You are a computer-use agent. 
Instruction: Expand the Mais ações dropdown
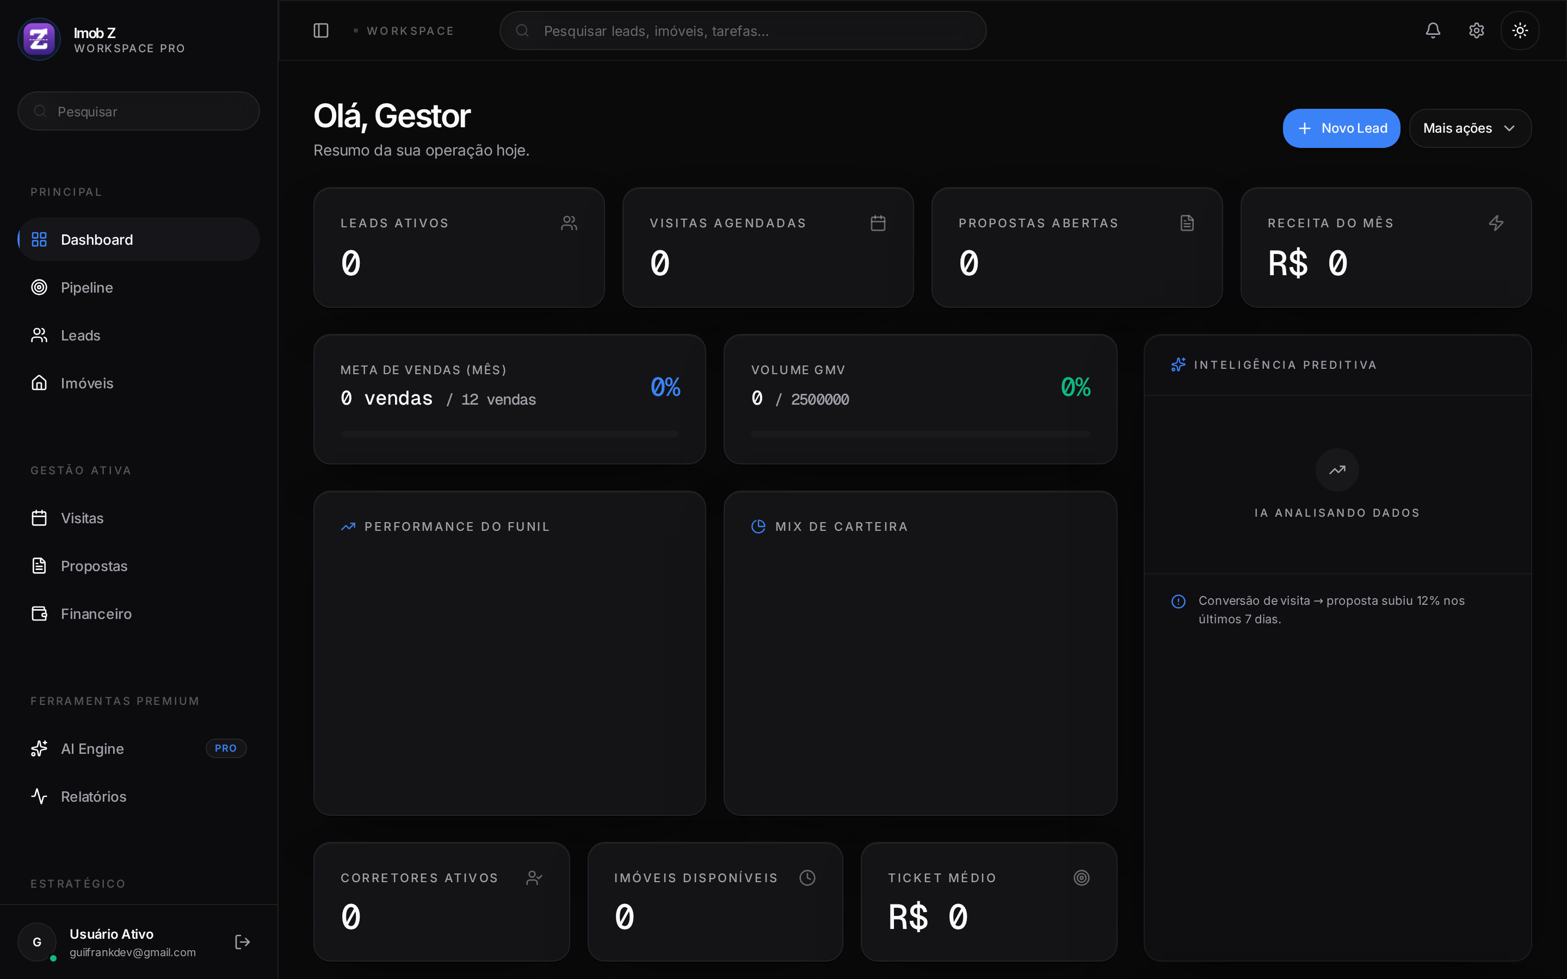click(x=1470, y=128)
